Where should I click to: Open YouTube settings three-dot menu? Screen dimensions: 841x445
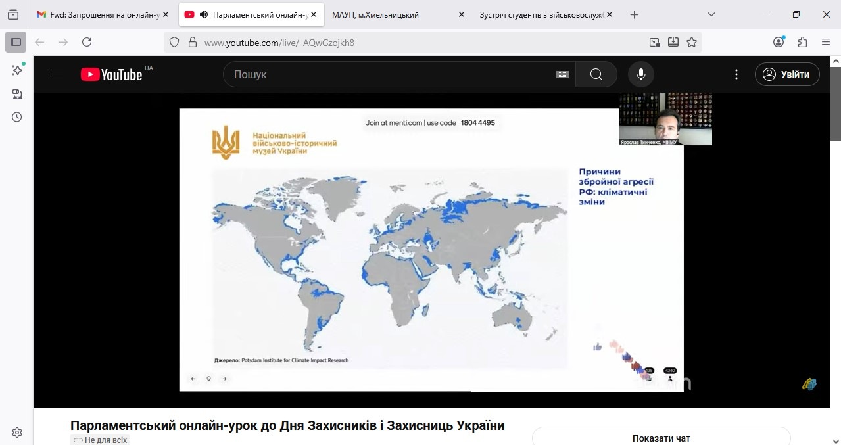(x=736, y=74)
